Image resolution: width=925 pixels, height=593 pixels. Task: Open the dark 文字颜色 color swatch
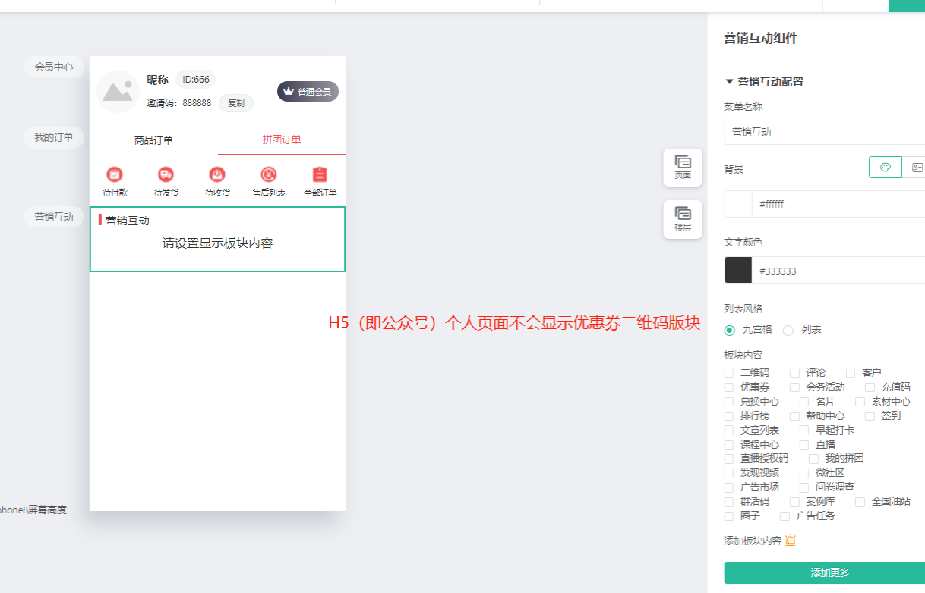pos(738,270)
